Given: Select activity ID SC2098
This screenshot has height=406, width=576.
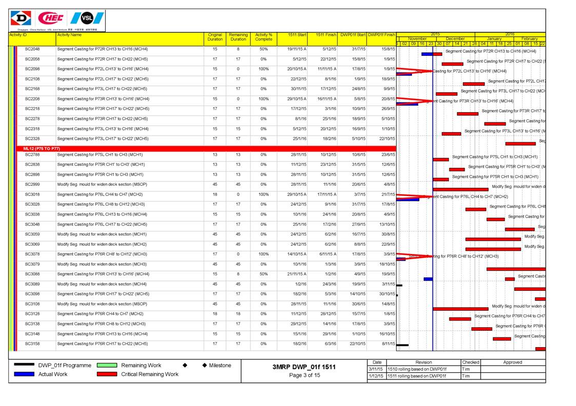Looking at the screenshot, I should coord(32,69).
